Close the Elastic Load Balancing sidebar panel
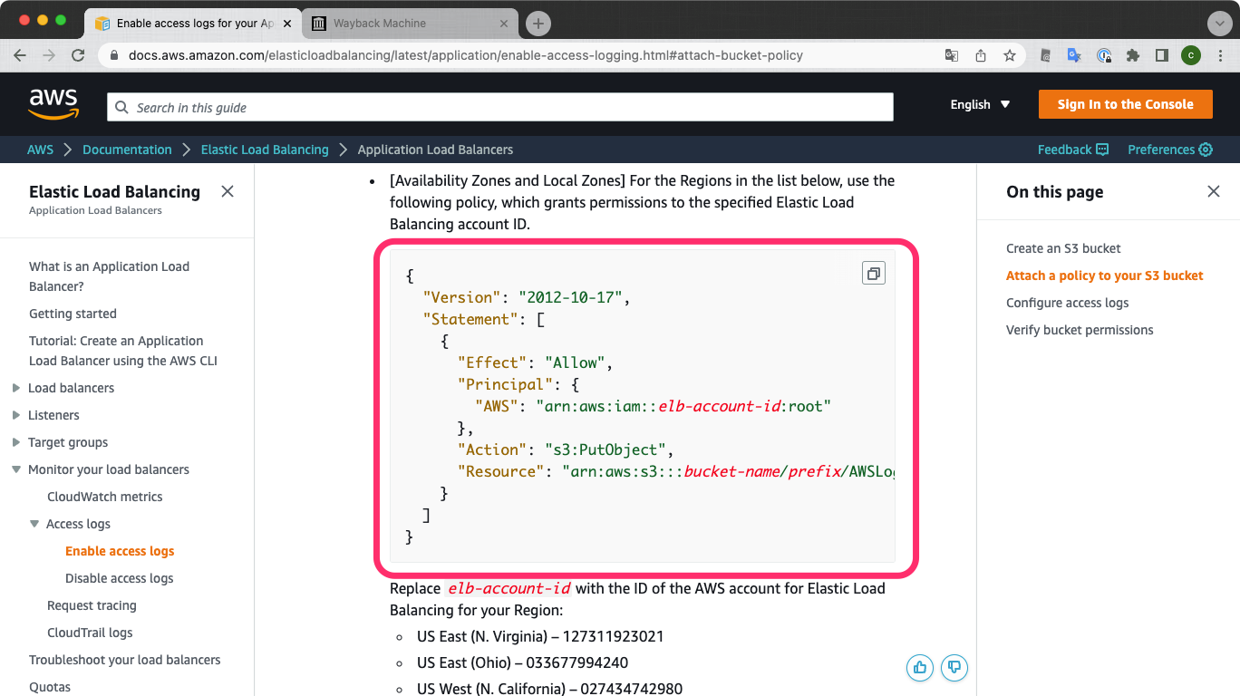The height and width of the screenshot is (696, 1240). pyautogui.click(x=227, y=191)
